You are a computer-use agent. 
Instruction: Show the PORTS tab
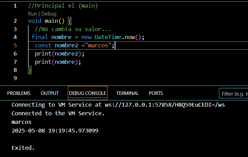pyautogui.click(x=156, y=93)
